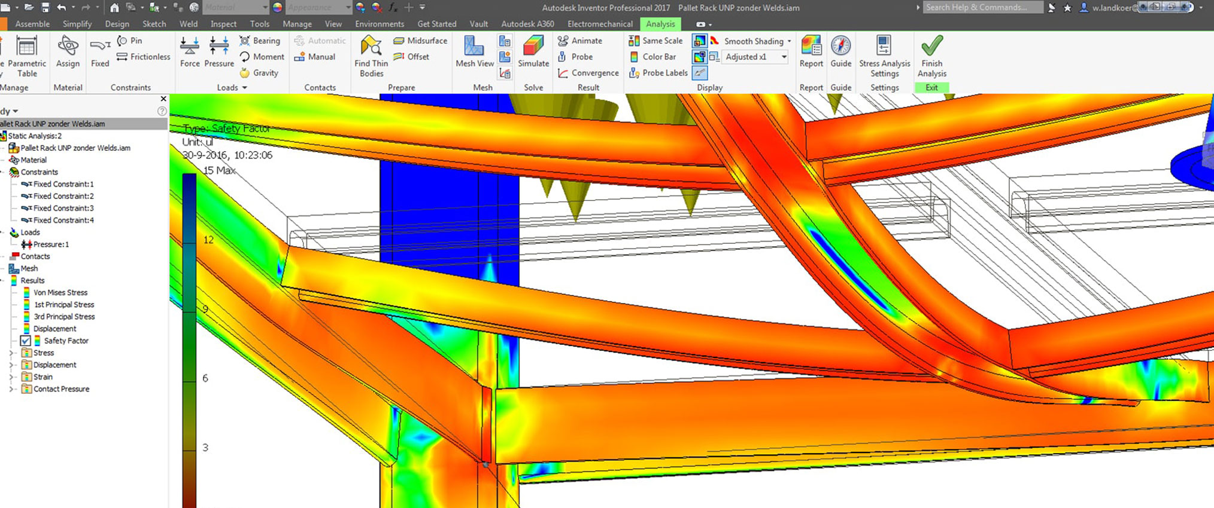Viewport: 1214px width, 508px height.
Task: Click Finish Analysis button
Action: [x=931, y=54]
